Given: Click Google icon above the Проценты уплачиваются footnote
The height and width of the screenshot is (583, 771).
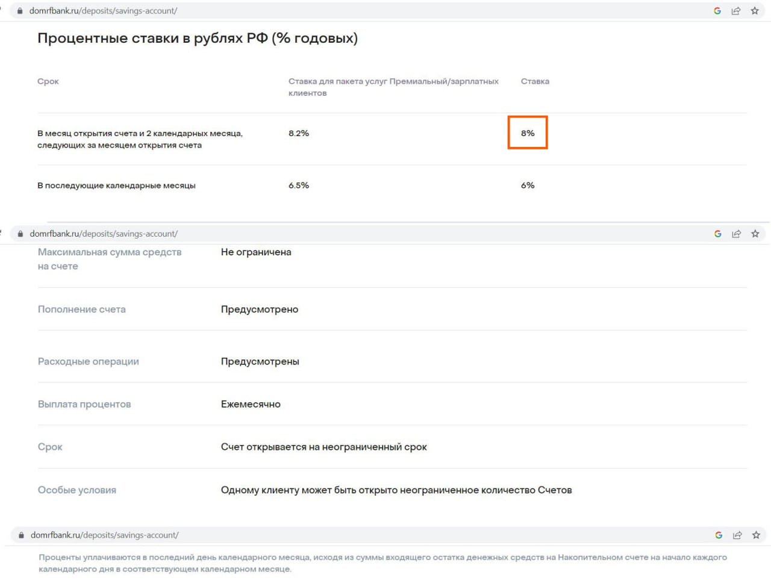Looking at the screenshot, I should tap(719, 535).
